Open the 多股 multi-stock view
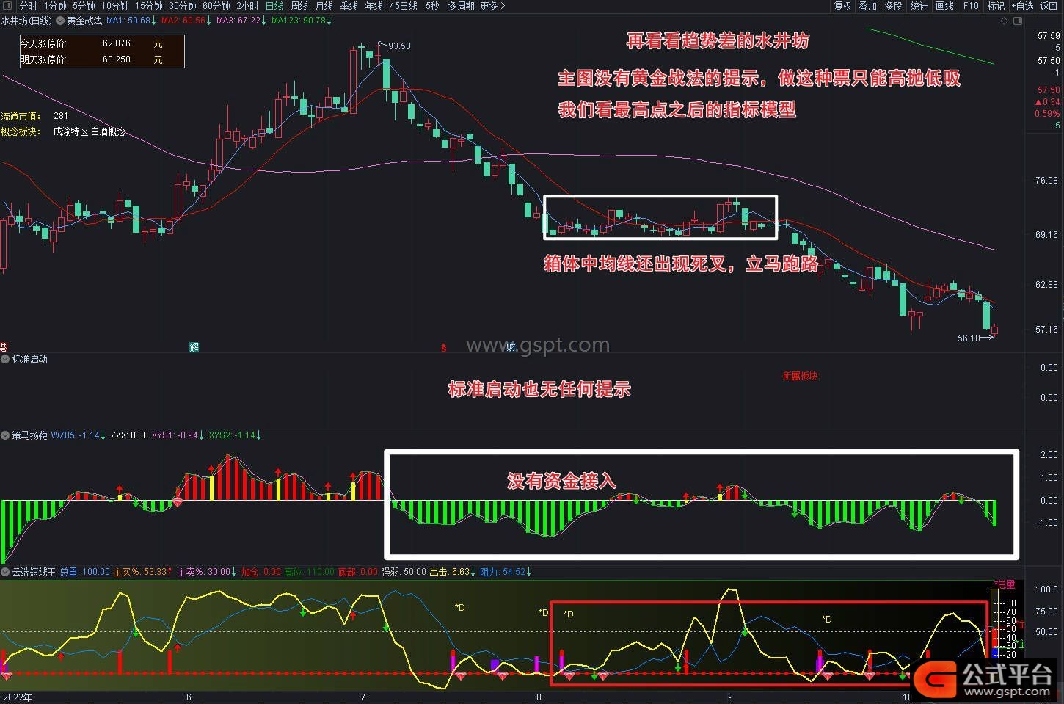 (x=893, y=6)
